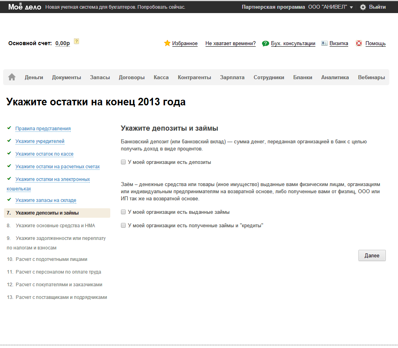
Task: Go to step 'Правила представления'
Action: (x=43, y=129)
